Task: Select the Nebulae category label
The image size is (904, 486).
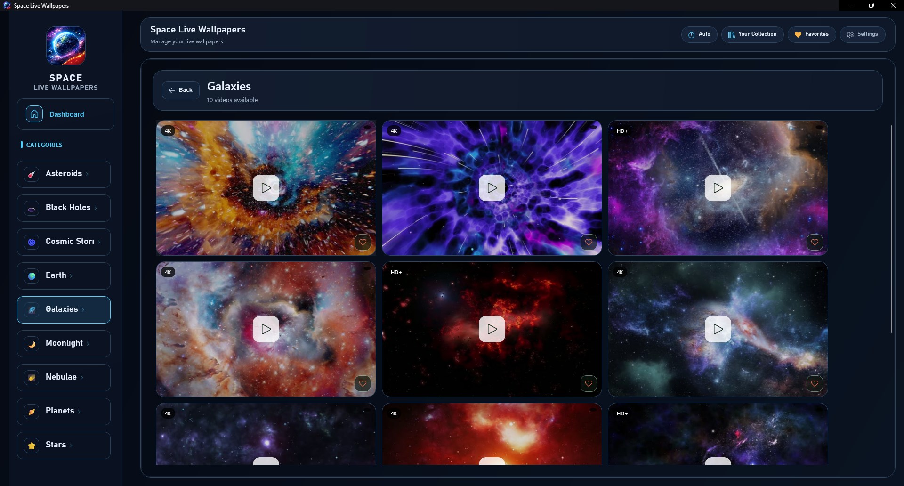Action: [x=61, y=377]
